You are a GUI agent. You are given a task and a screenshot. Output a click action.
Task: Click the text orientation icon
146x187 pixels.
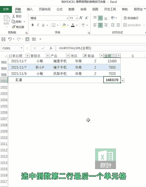coord(113,18)
